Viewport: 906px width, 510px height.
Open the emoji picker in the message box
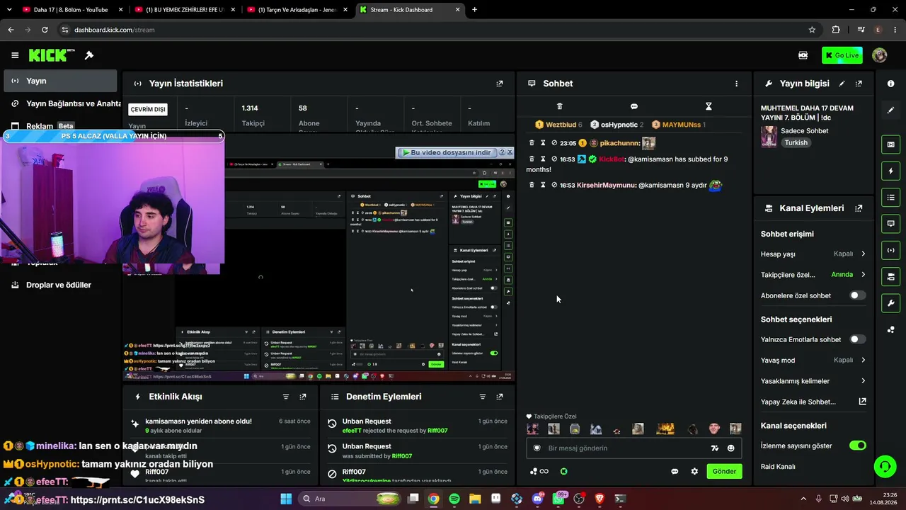coord(730,448)
